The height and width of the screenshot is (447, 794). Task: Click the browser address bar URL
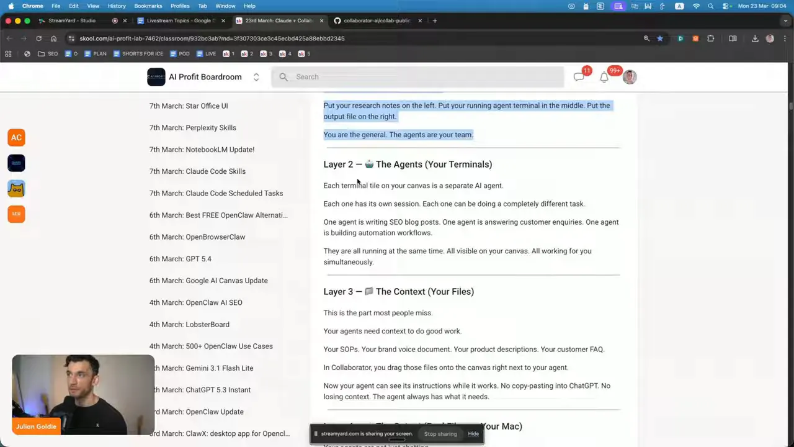pos(212,38)
